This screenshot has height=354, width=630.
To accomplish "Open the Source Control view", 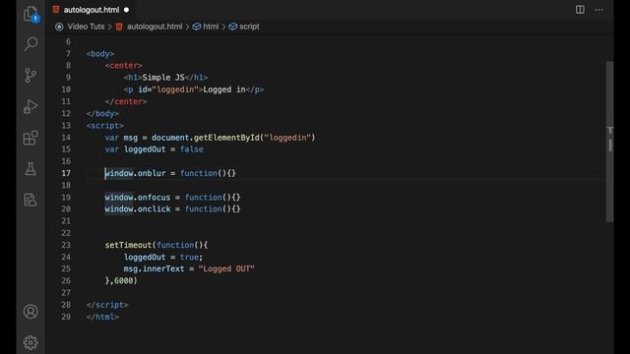I will coord(31,75).
